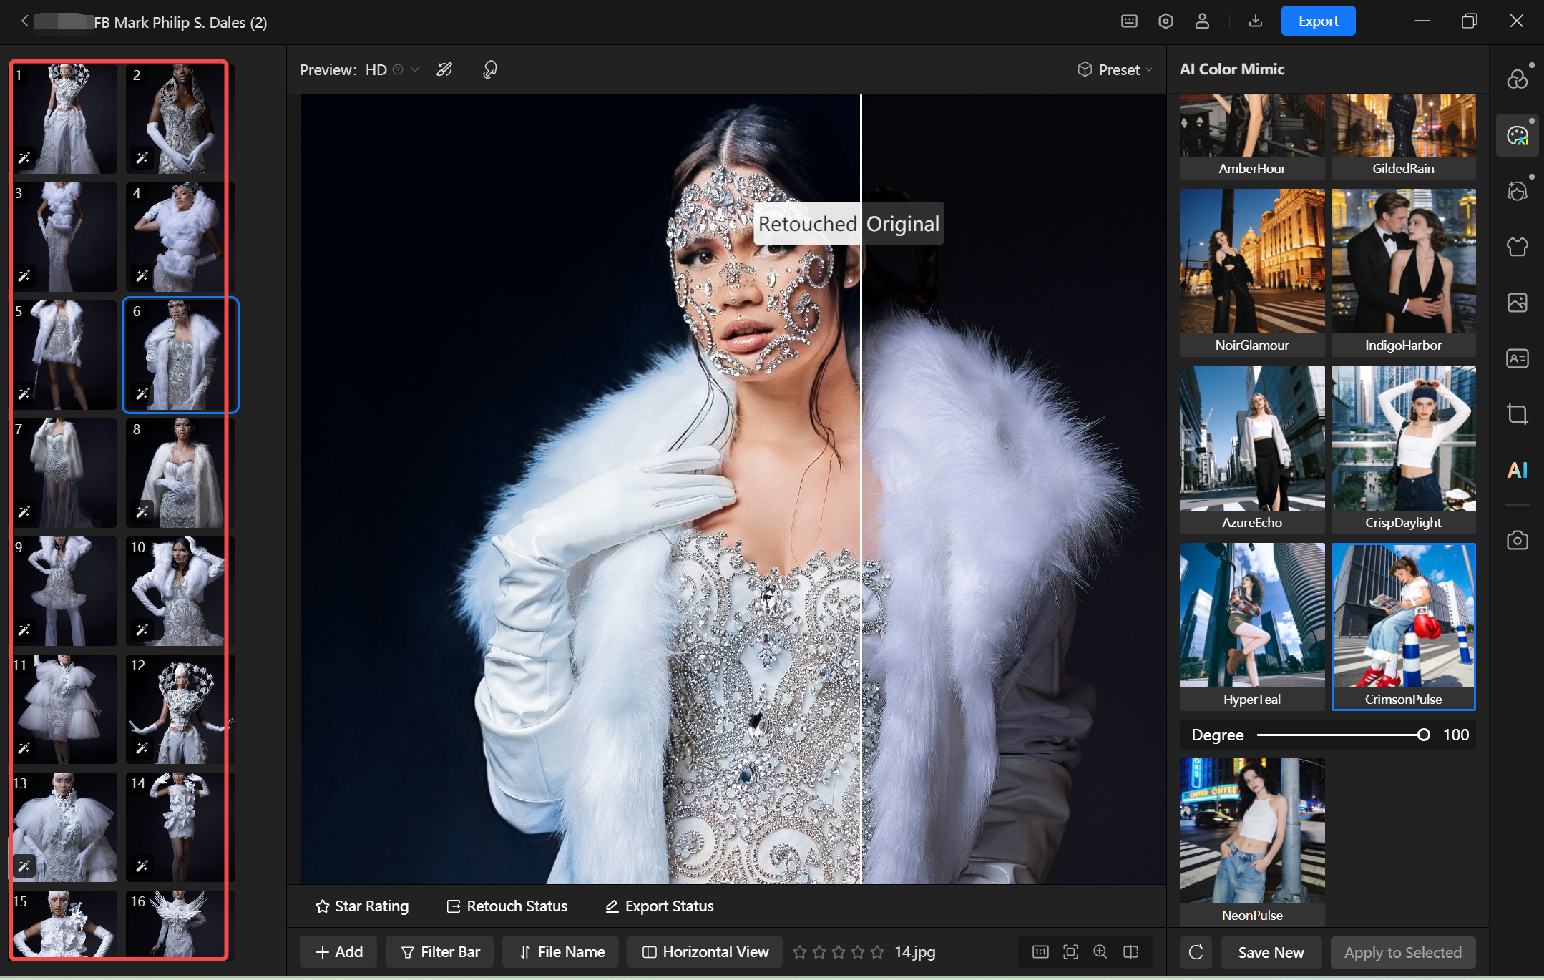Click the zoom-in magnifier icon
This screenshot has width=1544, height=980.
pos(1100,951)
